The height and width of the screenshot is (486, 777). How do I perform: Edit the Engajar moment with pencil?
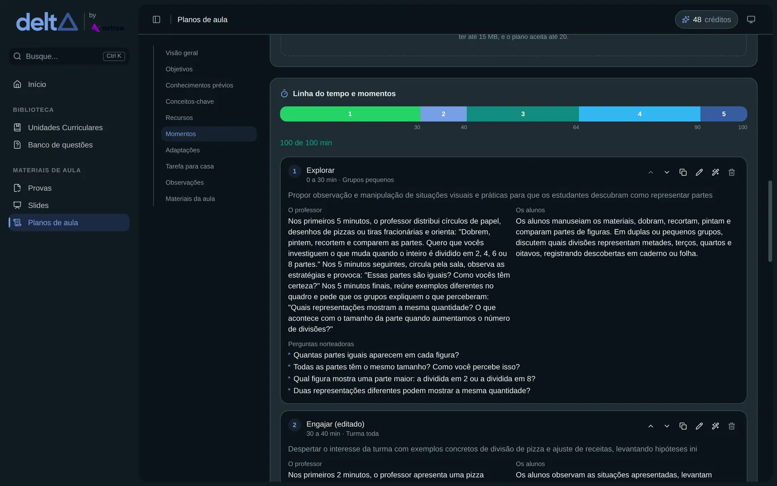699,426
